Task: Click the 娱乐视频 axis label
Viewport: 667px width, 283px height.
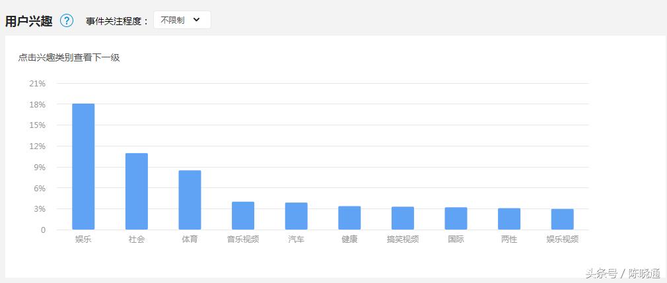Action: [x=563, y=239]
